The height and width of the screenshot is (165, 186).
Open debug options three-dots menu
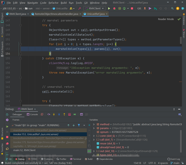(174, 109)
